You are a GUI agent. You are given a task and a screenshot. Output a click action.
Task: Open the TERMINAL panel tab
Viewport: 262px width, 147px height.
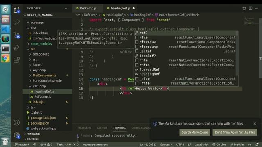(x=120, y=128)
